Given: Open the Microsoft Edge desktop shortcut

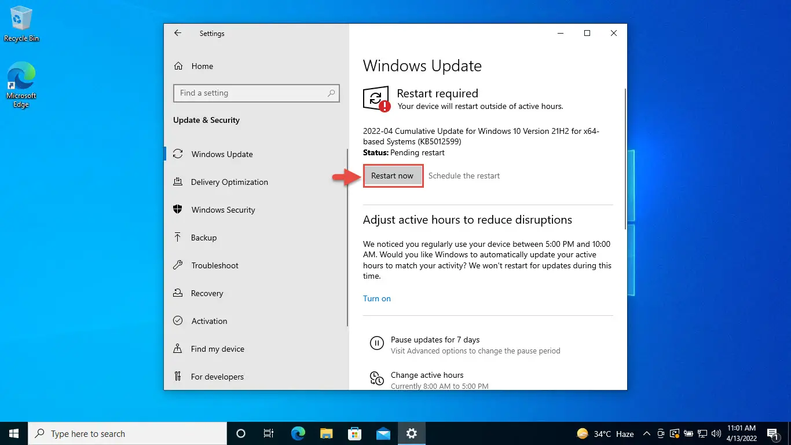Looking at the screenshot, I should coord(21,85).
